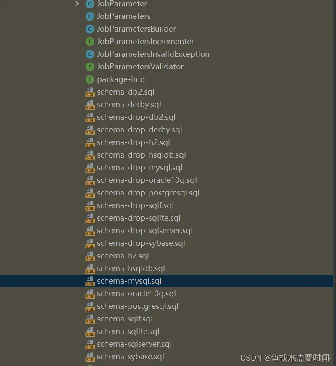This screenshot has height=366, width=336.
Task: Click the SQL icon of schema-drop-oracle10g.sql
Action: [x=90, y=180]
